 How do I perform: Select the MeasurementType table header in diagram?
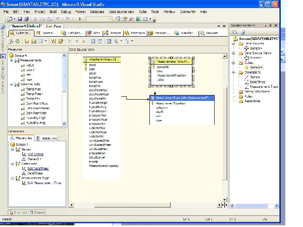pyautogui.click(x=182, y=98)
